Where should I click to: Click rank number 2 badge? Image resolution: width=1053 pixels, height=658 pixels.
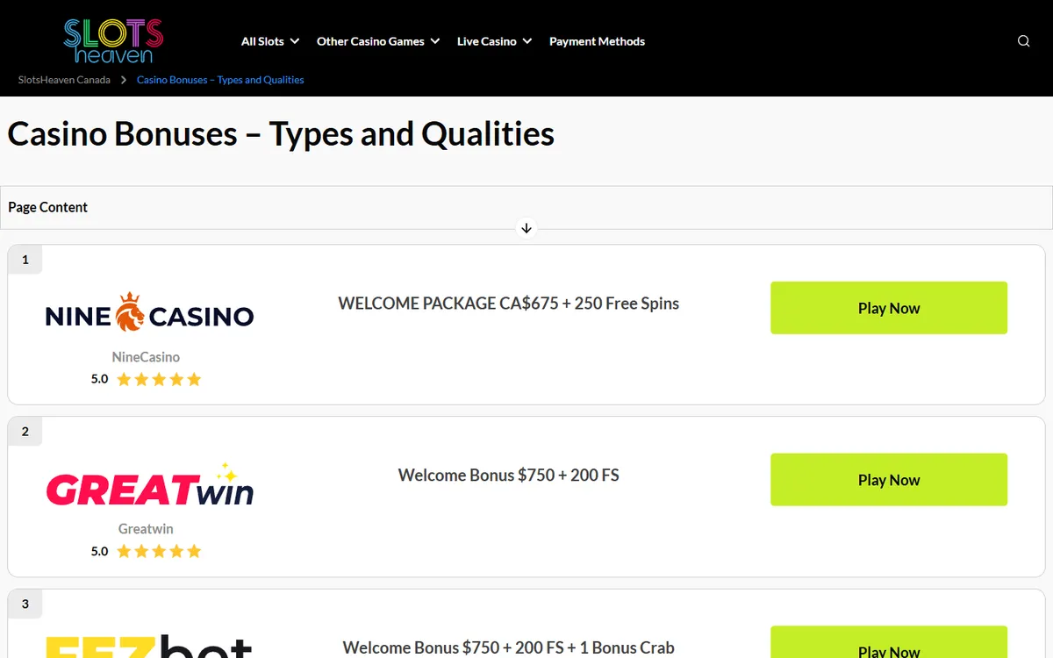click(25, 432)
